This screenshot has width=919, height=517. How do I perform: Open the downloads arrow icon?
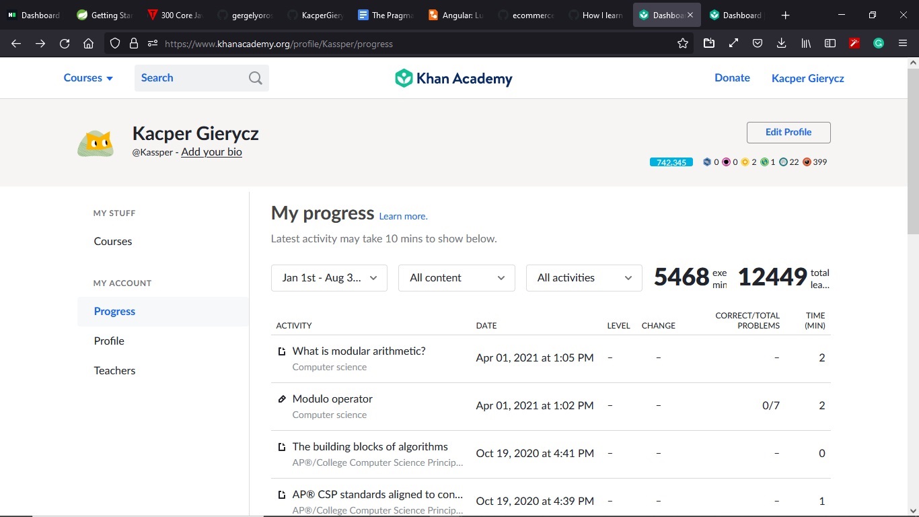coord(781,44)
